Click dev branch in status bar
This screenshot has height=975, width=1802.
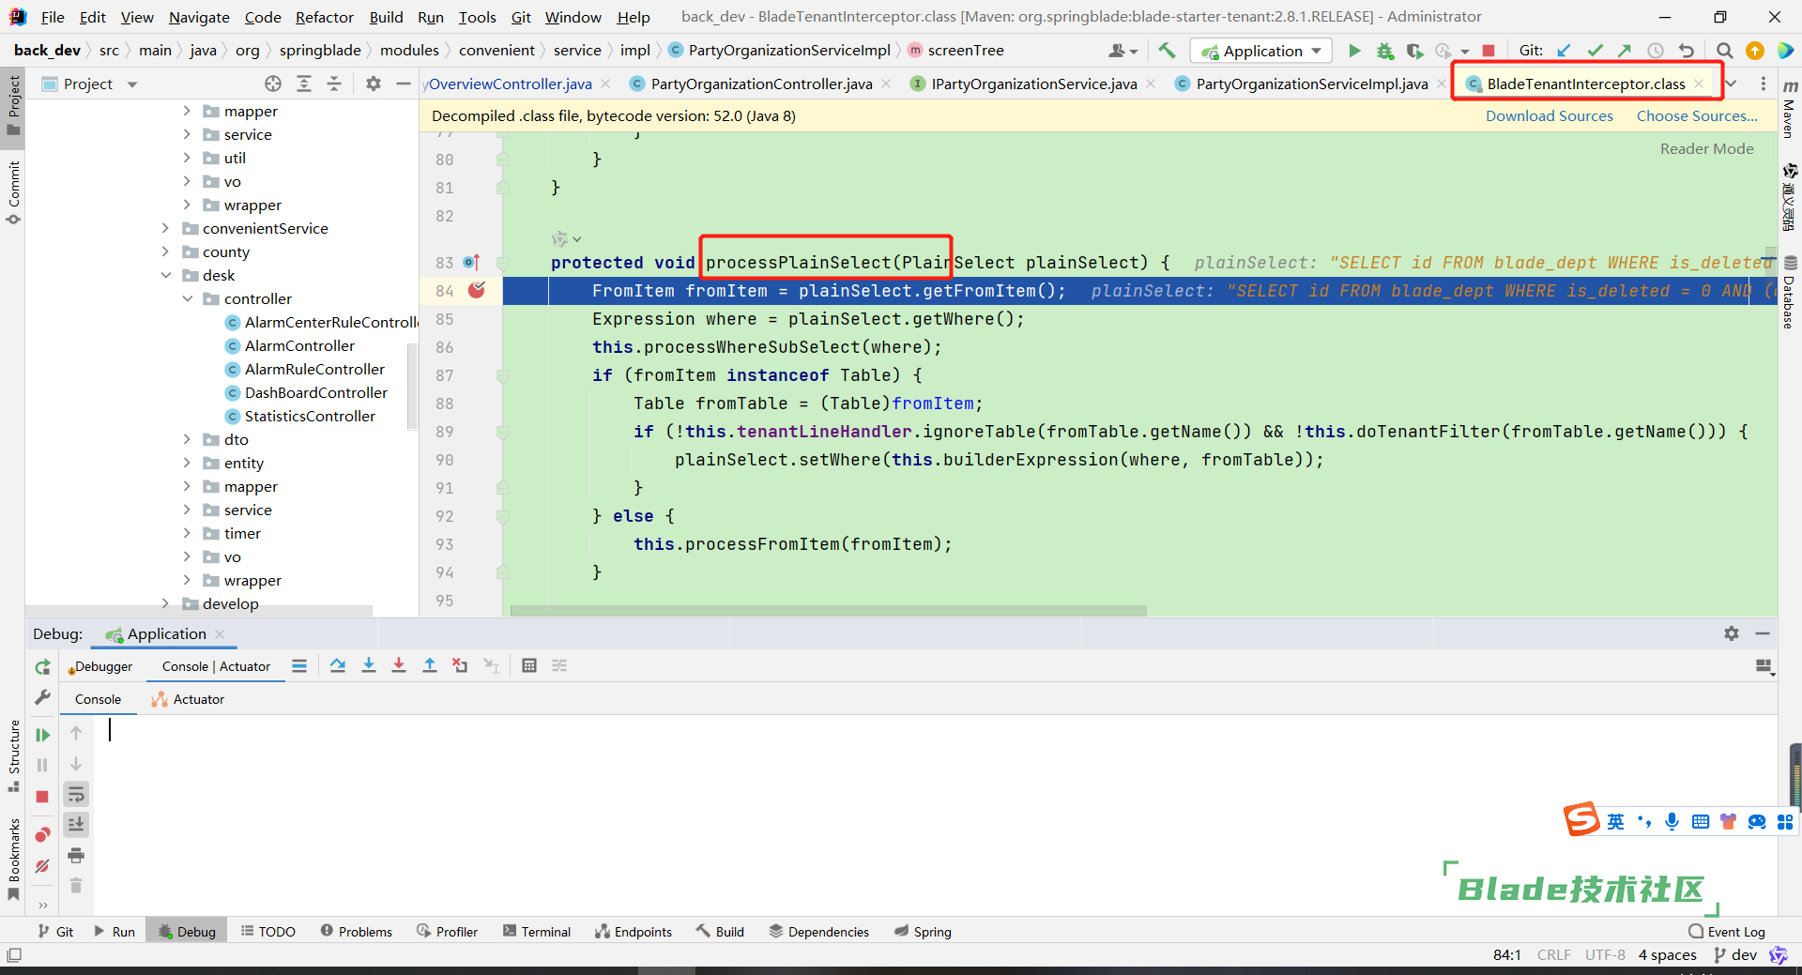click(x=1735, y=954)
